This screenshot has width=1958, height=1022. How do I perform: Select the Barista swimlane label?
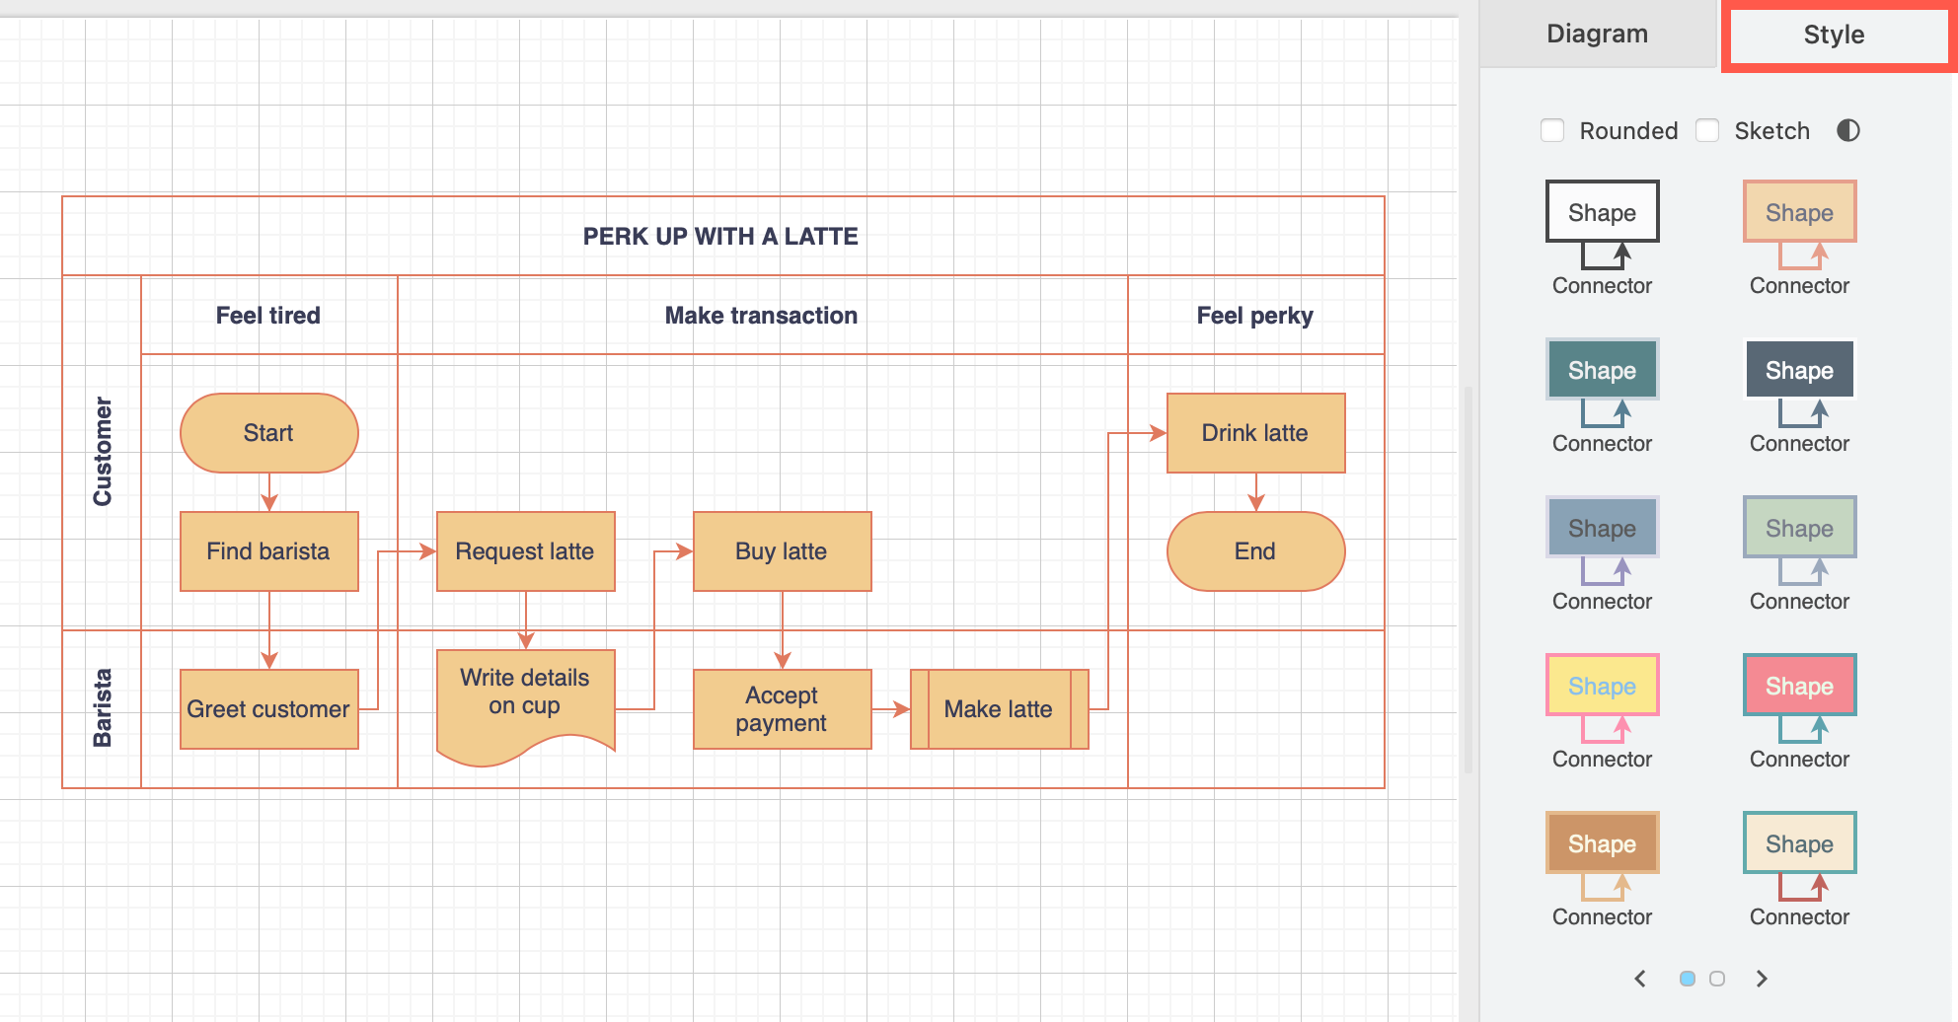click(103, 708)
